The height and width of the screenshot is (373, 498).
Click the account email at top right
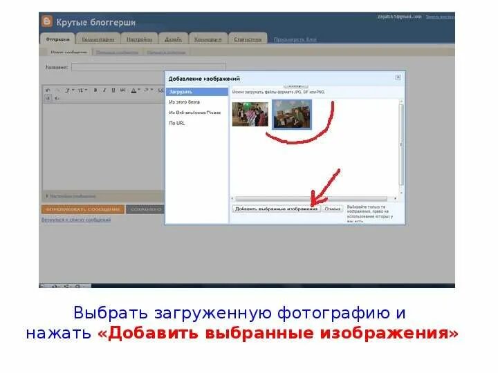coord(400,17)
